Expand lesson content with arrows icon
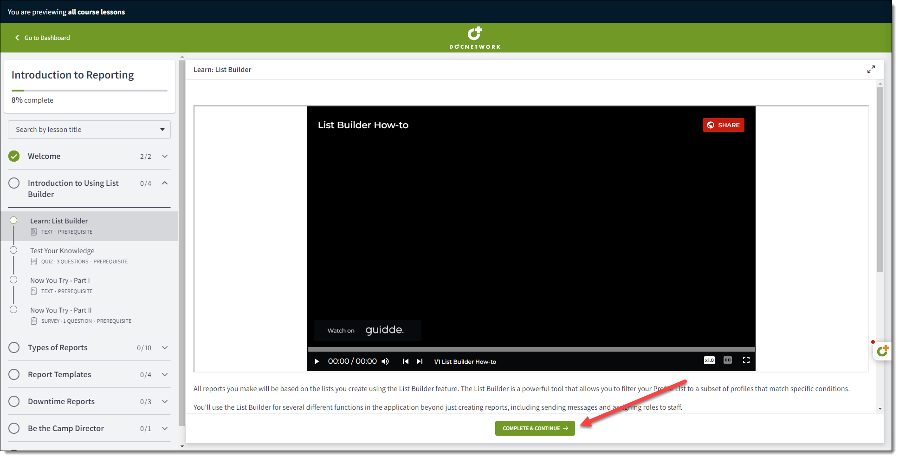The image size is (899, 458). (x=871, y=69)
